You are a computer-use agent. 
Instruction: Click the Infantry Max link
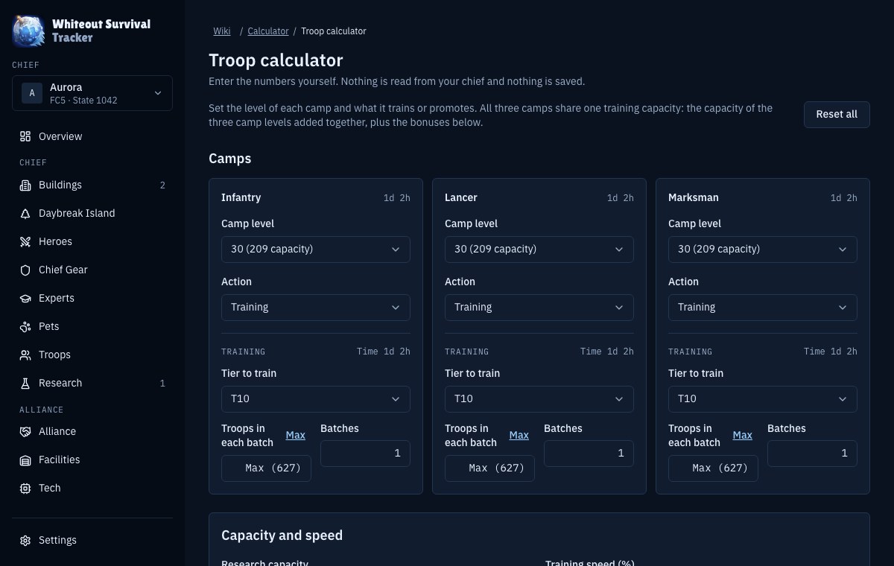pos(296,435)
